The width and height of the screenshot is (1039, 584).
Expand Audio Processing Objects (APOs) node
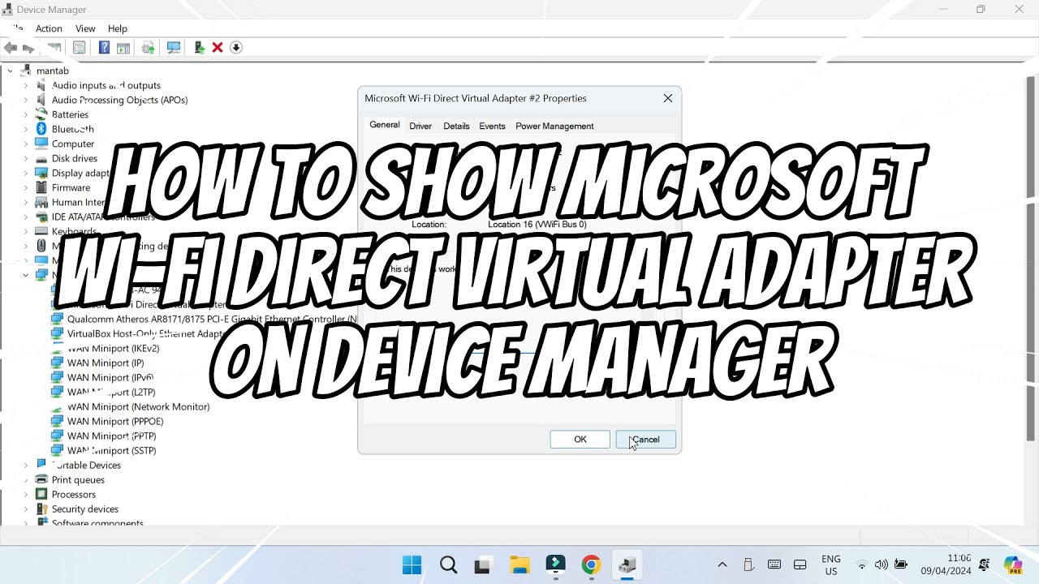[26, 100]
